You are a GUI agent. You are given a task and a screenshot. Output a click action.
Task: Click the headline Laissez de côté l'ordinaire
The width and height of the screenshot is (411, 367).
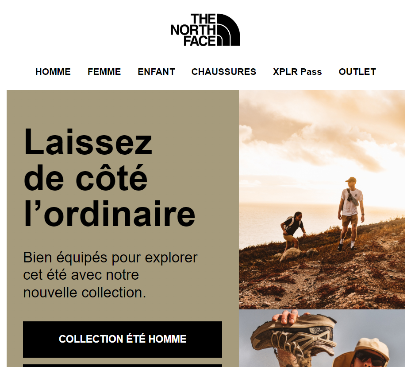click(x=110, y=178)
